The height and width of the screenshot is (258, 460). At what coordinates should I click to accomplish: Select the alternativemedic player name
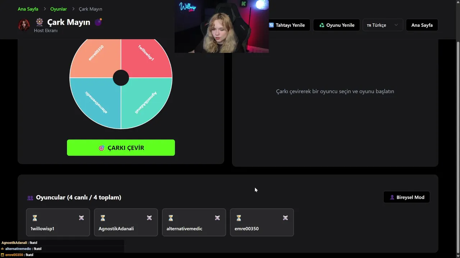[184, 229]
